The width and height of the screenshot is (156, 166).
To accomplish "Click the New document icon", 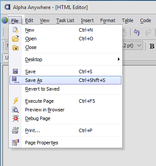I will pyautogui.click(x=16, y=30).
